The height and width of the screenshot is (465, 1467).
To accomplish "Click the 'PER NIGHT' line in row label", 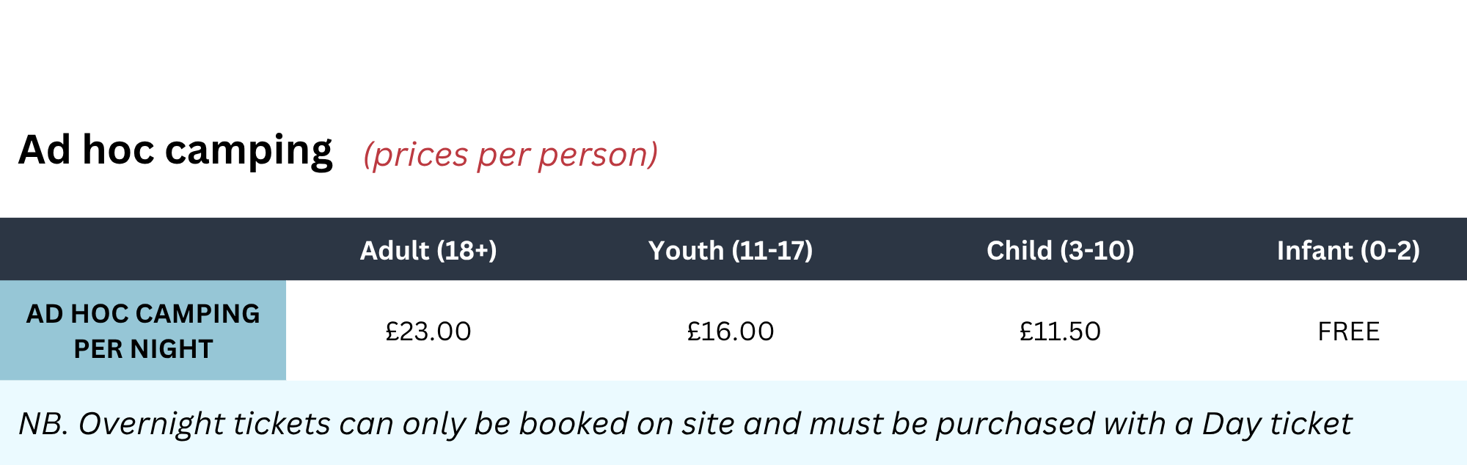I will click(x=143, y=349).
